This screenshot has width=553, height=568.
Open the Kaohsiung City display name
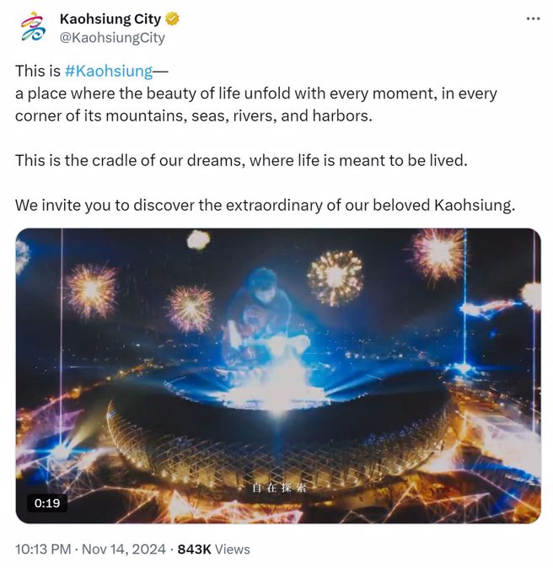[110, 19]
